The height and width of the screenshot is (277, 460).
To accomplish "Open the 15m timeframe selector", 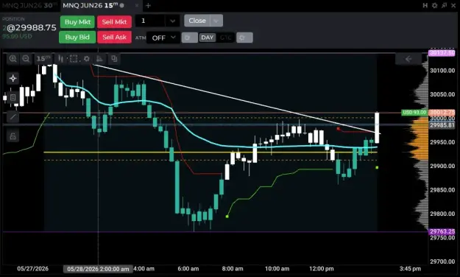I will pyautogui.click(x=43, y=59).
